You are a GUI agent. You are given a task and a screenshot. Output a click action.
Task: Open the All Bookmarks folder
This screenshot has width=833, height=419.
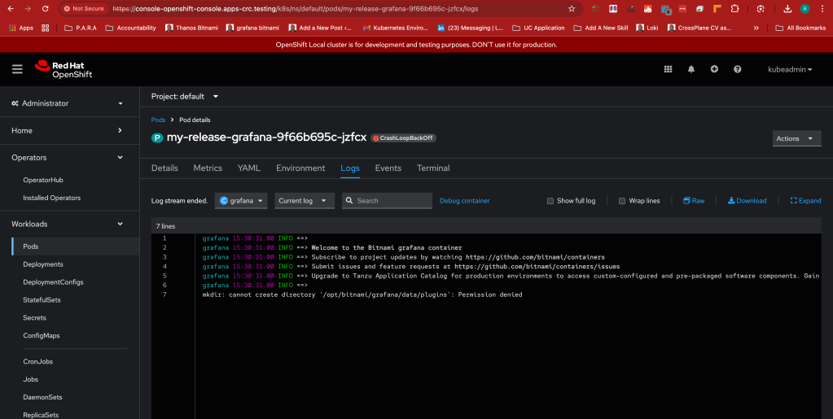coord(800,28)
